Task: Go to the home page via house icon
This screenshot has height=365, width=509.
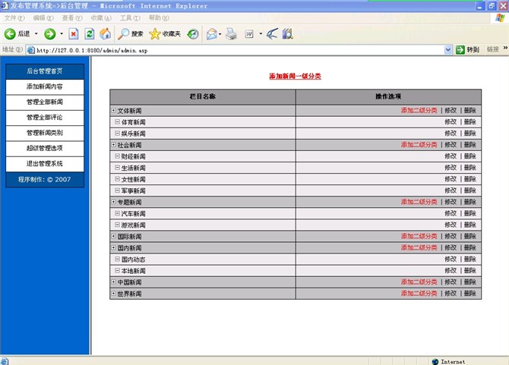Action: pyautogui.click(x=105, y=33)
